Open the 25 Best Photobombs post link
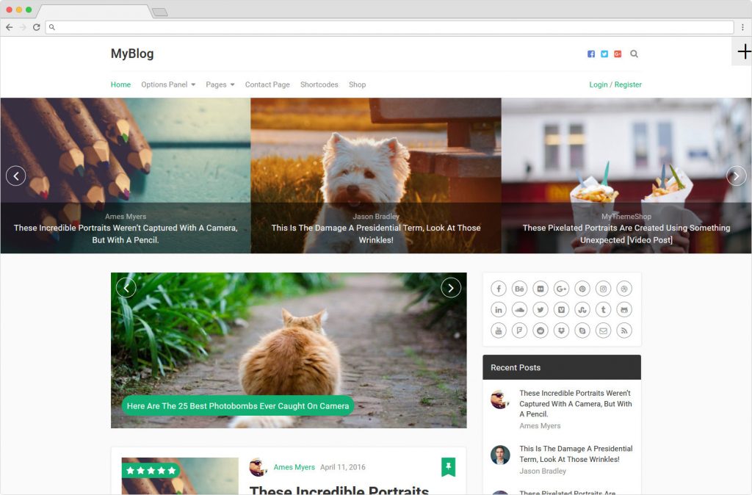Image resolution: width=752 pixels, height=495 pixels. pos(237,405)
